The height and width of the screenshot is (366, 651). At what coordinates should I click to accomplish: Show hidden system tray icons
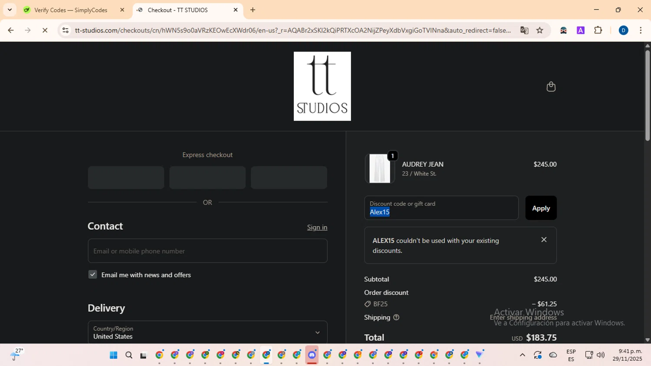pyautogui.click(x=523, y=355)
